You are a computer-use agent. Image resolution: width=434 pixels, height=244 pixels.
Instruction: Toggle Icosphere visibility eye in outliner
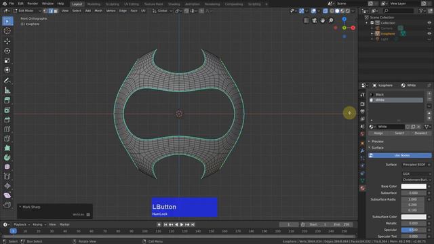pos(429,33)
